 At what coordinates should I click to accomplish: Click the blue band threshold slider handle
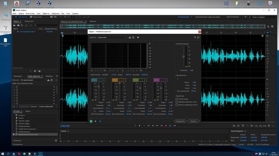(x=99, y=87)
